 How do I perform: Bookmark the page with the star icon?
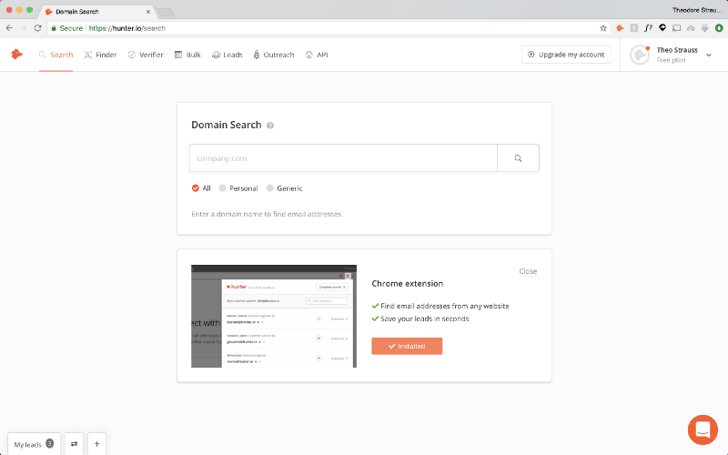603,28
